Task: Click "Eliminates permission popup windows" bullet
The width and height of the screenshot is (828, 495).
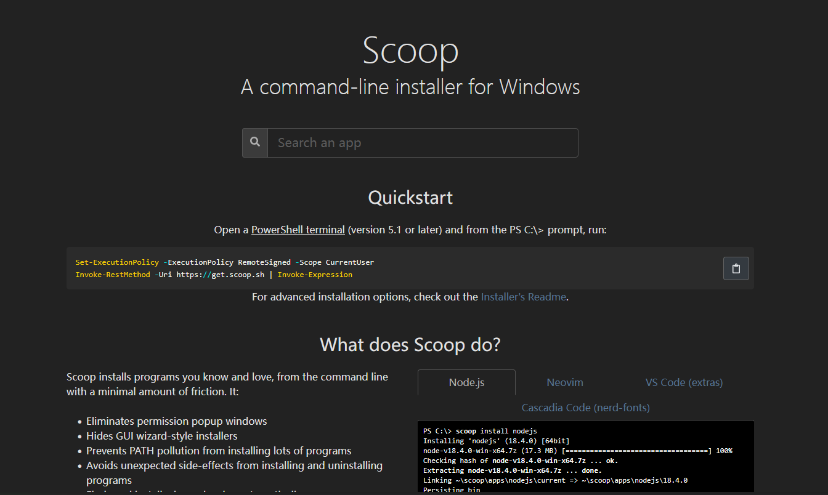Action: click(177, 421)
